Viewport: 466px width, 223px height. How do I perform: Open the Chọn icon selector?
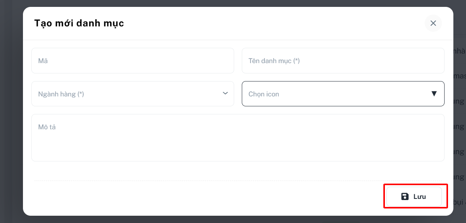click(343, 94)
